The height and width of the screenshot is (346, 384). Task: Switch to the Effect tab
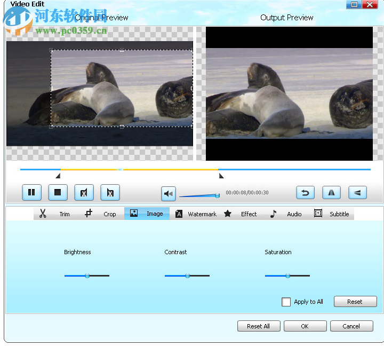241,214
